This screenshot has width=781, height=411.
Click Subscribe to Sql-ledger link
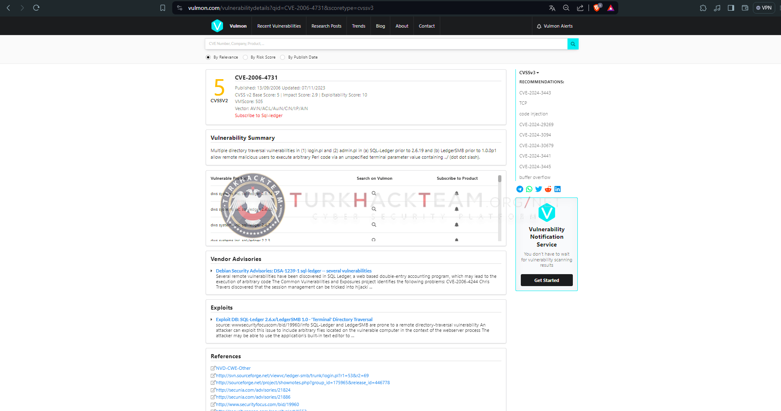click(x=259, y=115)
